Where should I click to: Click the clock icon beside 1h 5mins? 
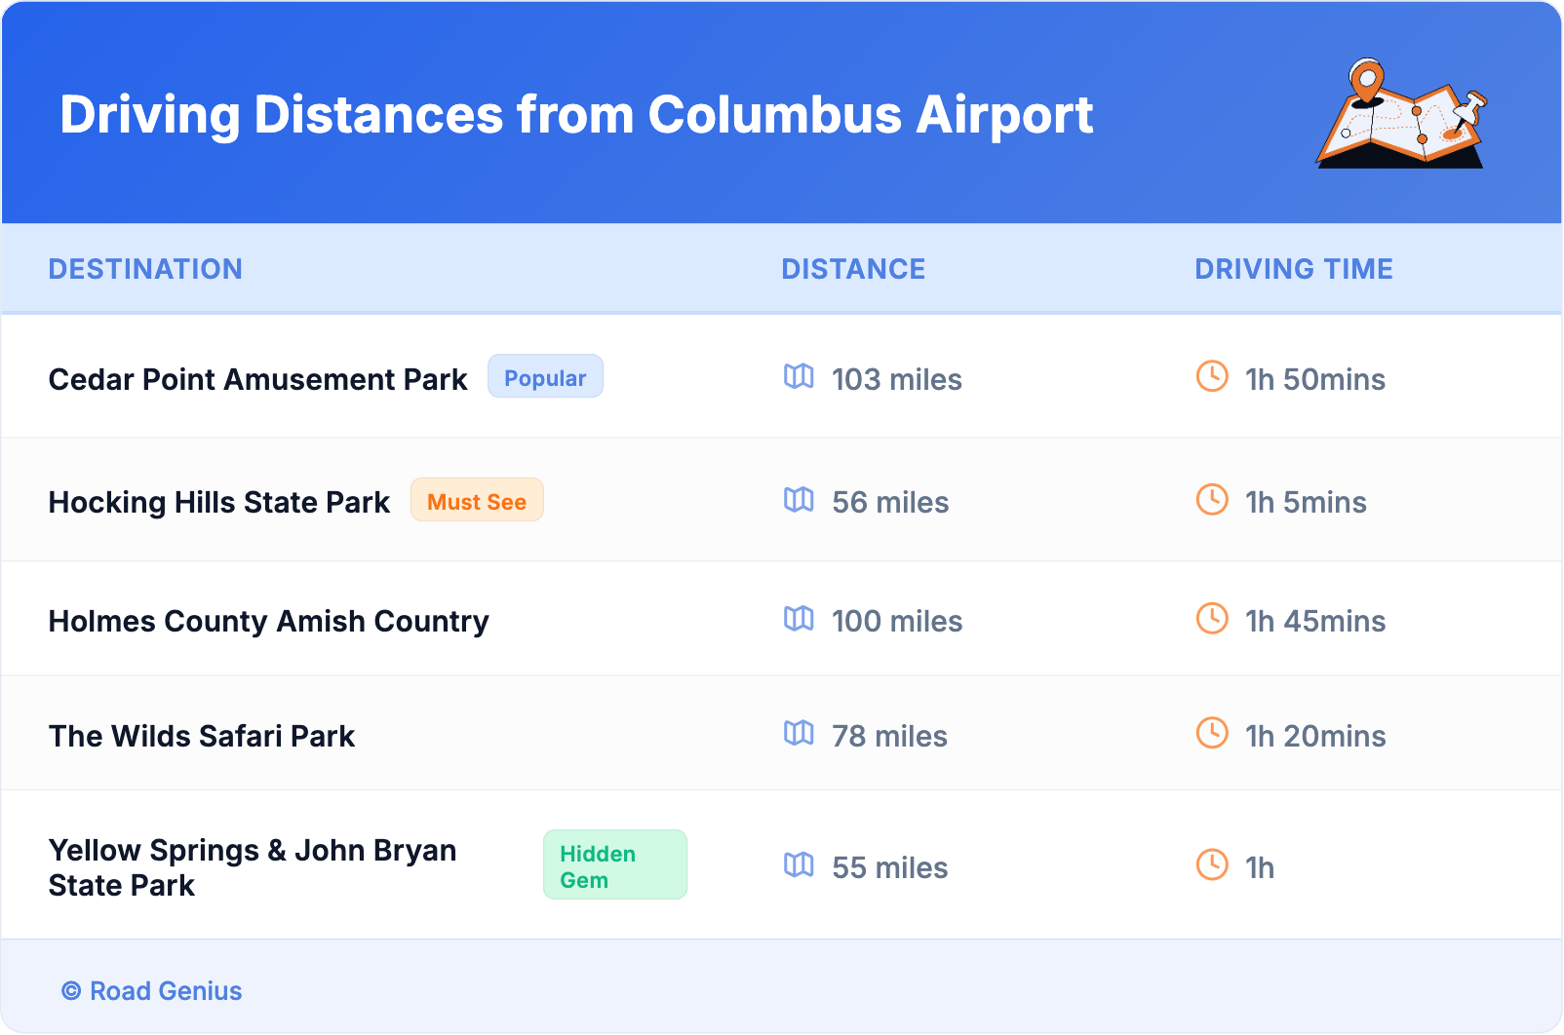click(1212, 500)
